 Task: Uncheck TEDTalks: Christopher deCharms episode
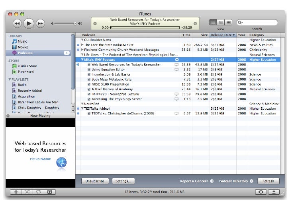[89, 114]
